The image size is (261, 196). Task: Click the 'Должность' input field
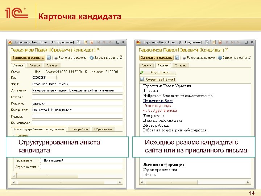[77, 90]
